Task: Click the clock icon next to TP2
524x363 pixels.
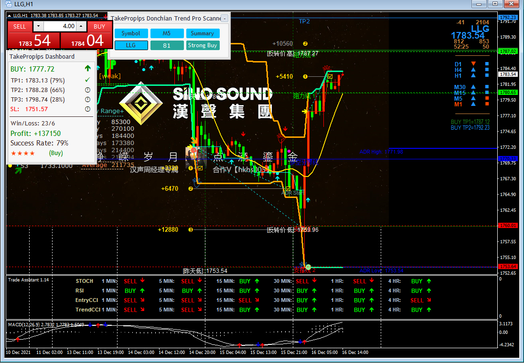Action: coord(87,90)
